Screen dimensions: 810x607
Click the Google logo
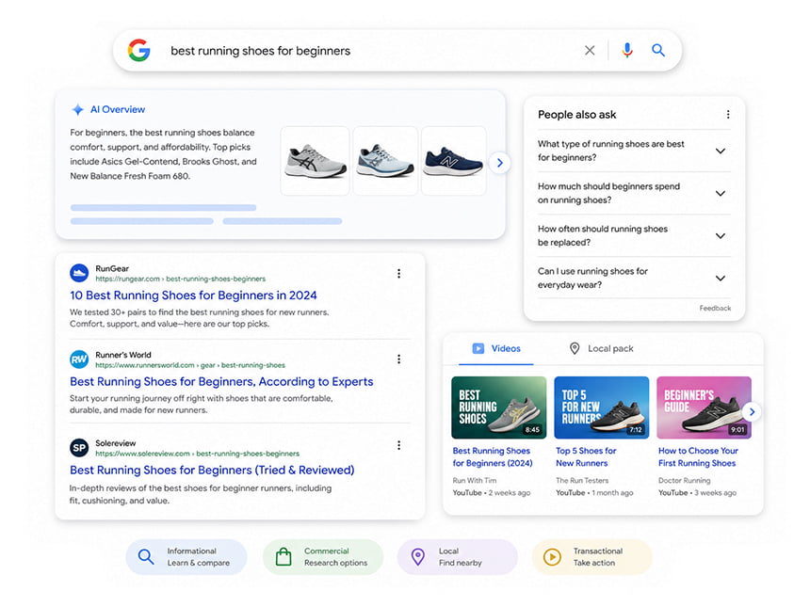139,50
